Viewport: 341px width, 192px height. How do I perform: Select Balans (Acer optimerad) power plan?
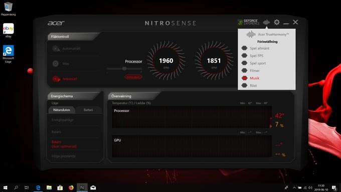click(64, 144)
